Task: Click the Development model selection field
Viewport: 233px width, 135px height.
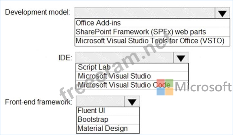Action: pyautogui.click(x=145, y=13)
